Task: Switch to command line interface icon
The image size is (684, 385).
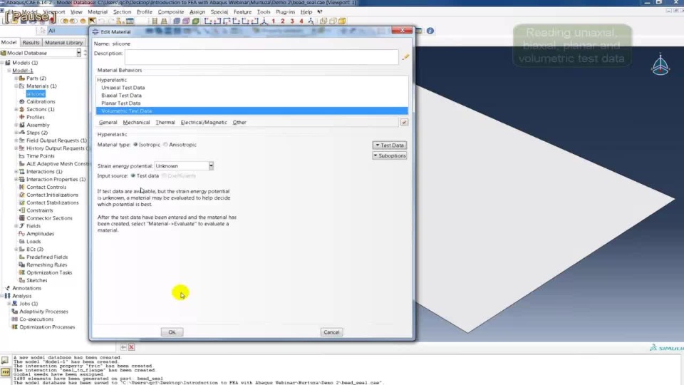Action: 5,372
